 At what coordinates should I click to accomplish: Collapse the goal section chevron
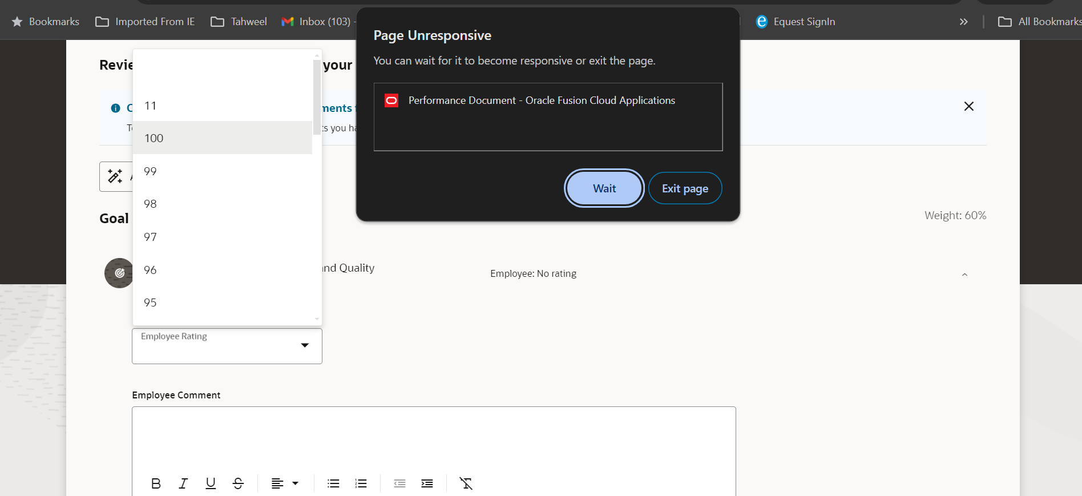pyautogui.click(x=964, y=275)
